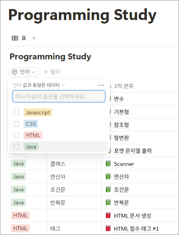Open the 언어 filter pill

(23, 72)
